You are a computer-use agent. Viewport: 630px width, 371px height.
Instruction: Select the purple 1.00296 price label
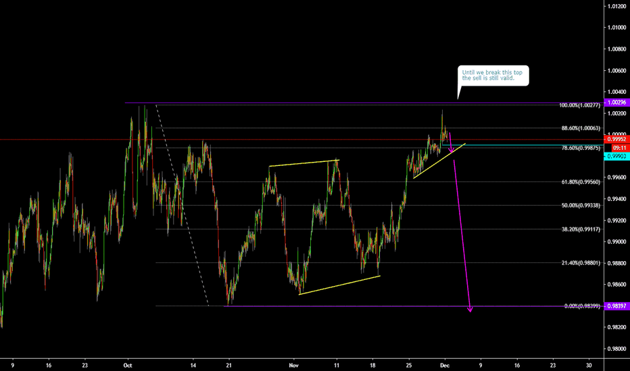tap(616, 103)
